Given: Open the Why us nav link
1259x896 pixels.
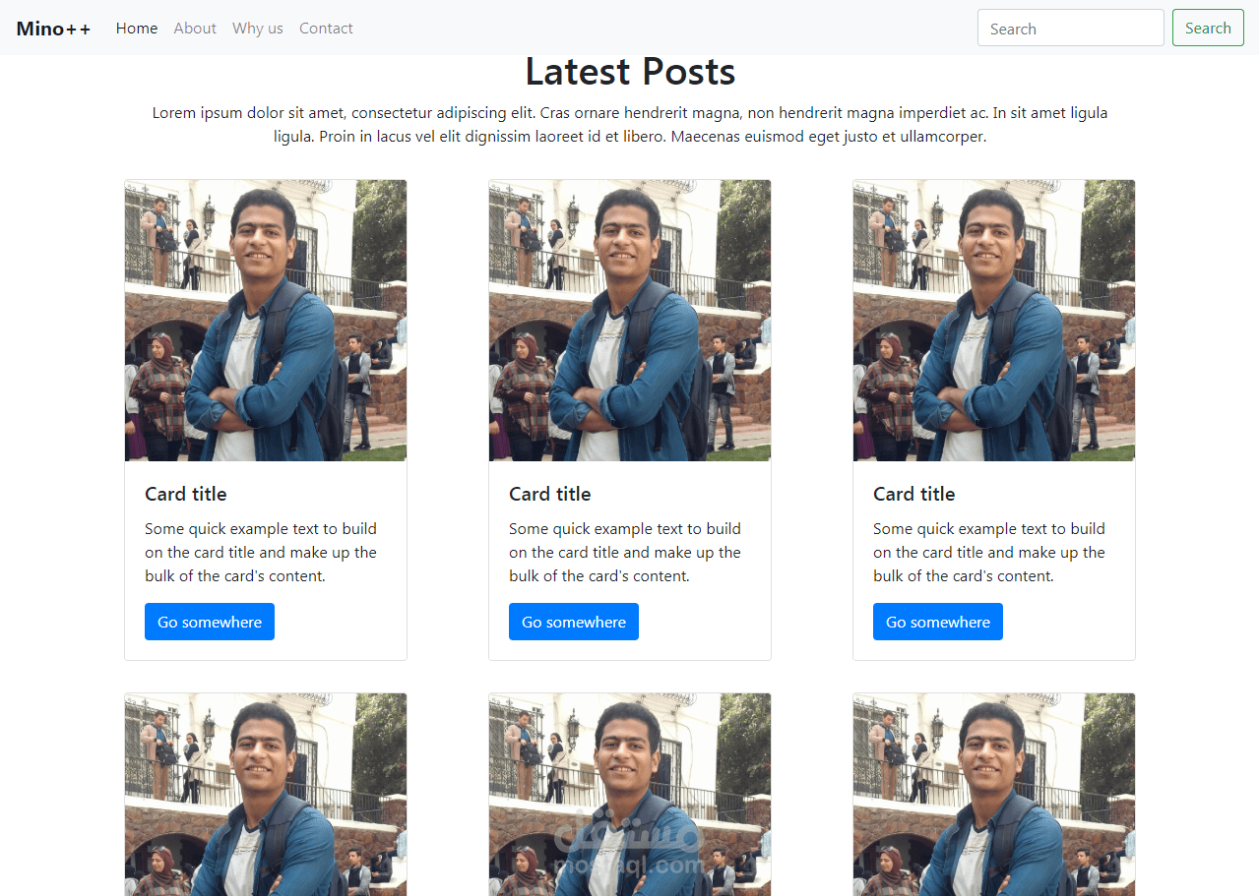Looking at the screenshot, I should (x=258, y=29).
